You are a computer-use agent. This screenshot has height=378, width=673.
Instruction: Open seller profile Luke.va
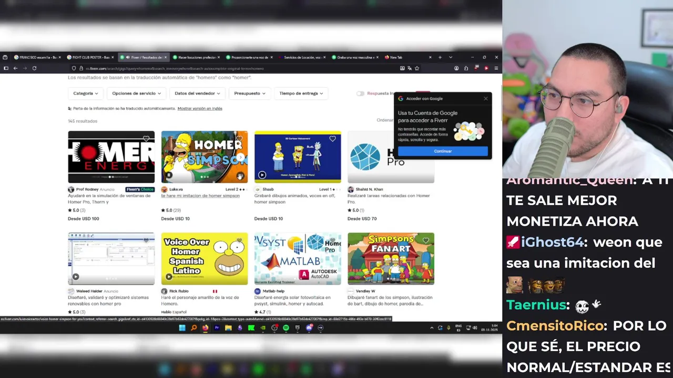176,190
